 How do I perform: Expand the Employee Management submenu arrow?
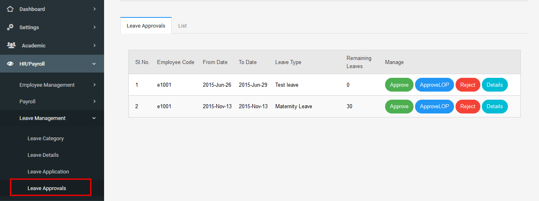click(94, 85)
